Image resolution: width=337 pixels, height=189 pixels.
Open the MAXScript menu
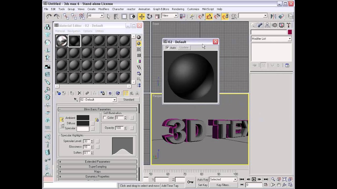tap(208, 9)
